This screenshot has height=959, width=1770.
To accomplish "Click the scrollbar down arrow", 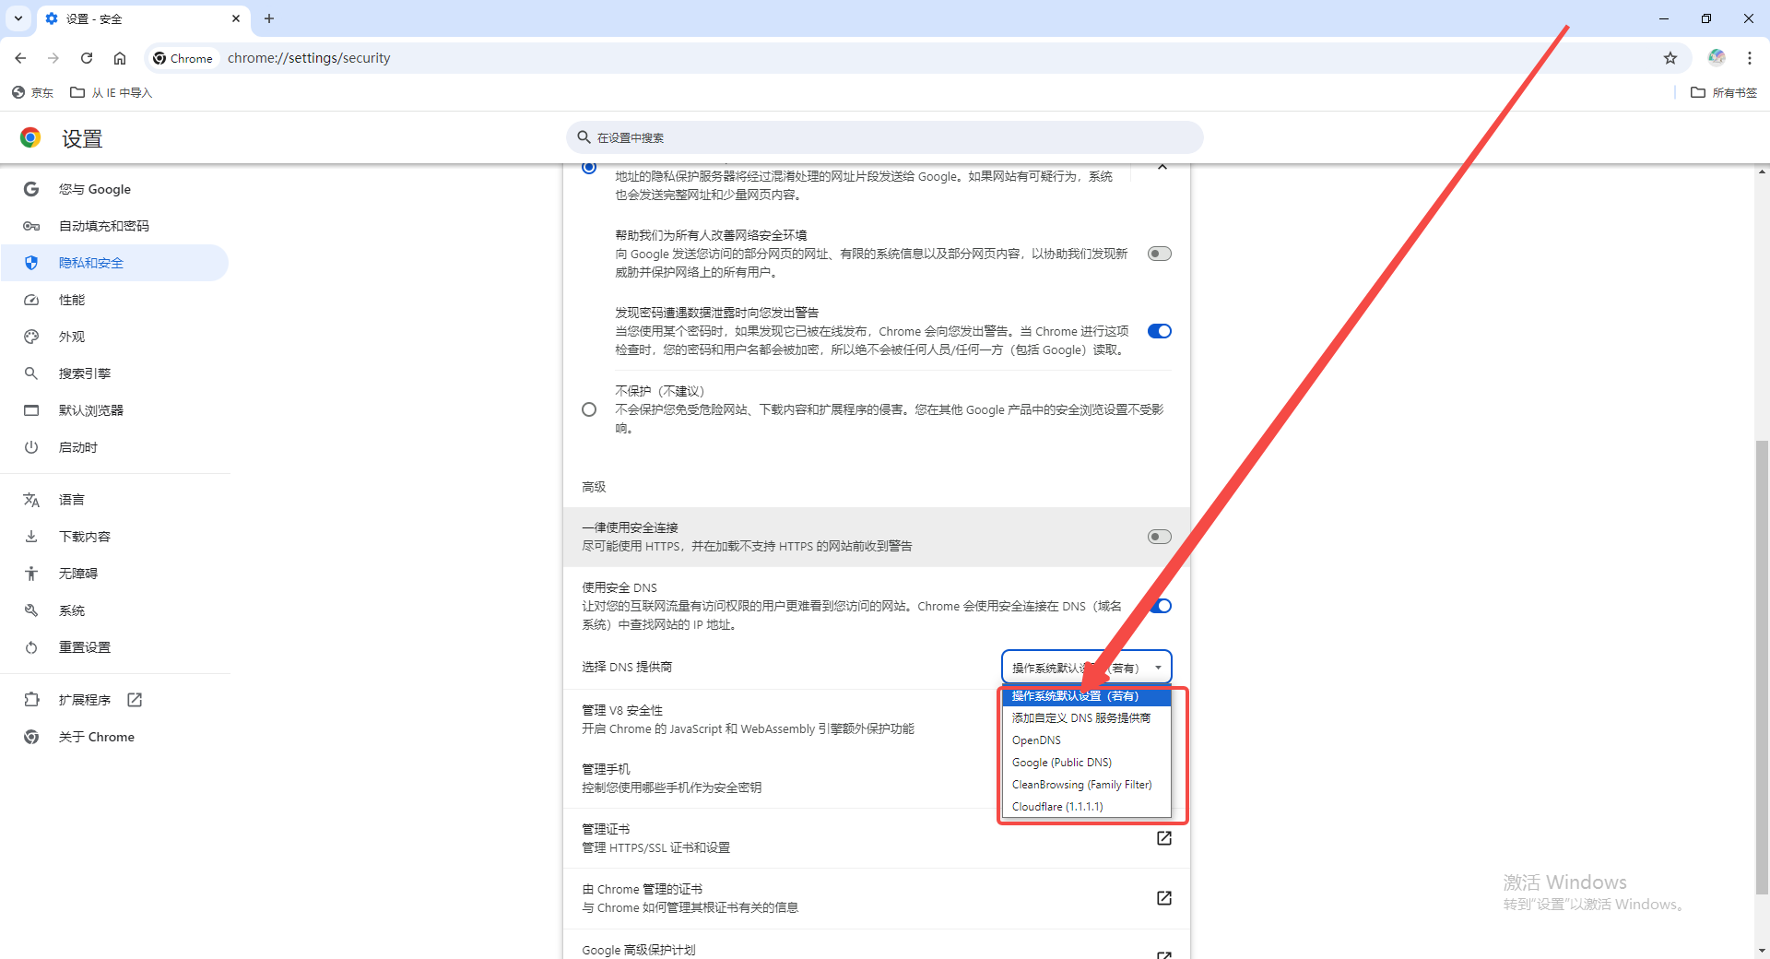I will tap(1762, 950).
